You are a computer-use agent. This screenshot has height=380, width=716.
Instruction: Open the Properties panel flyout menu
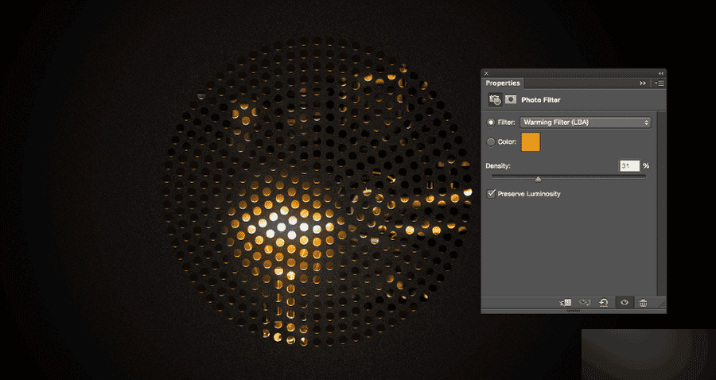click(x=659, y=83)
